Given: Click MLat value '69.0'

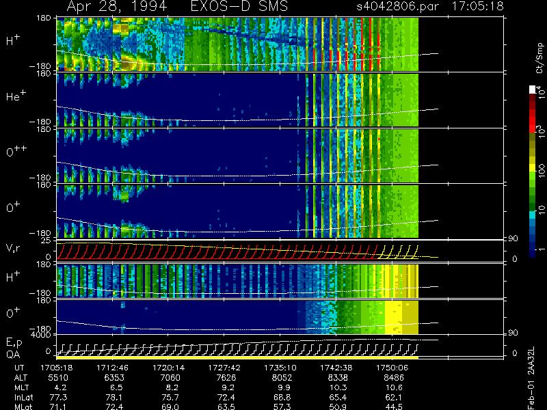Looking at the screenshot, I should tap(170, 407).
